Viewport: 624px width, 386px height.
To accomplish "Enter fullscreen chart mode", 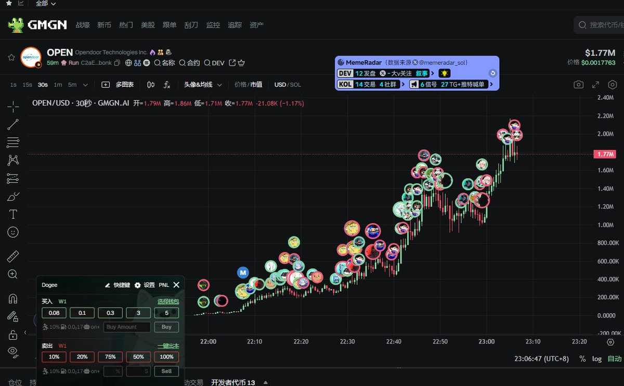I will point(596,85).
